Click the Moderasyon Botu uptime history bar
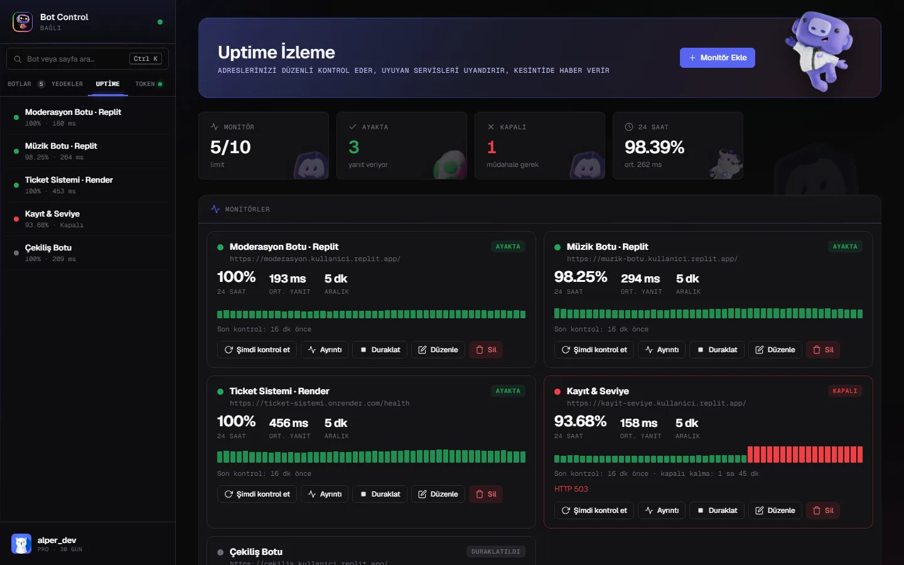The image size is (904, 565). pos(371,314)
